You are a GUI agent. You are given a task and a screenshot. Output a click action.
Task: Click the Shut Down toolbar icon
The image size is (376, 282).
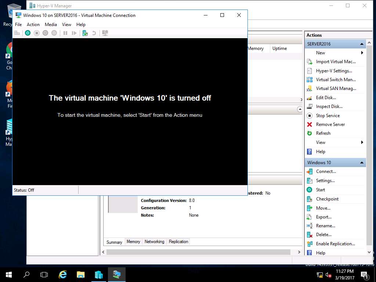(x=45, y=33)
